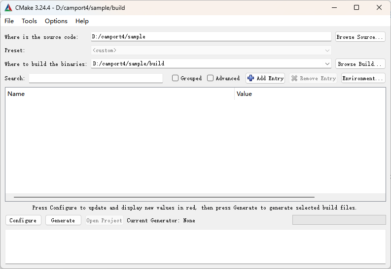Image resolution: width=391 pixels, height=269 pixels.
Task: Minimize the CMake window
Action: tap(334, 7)
